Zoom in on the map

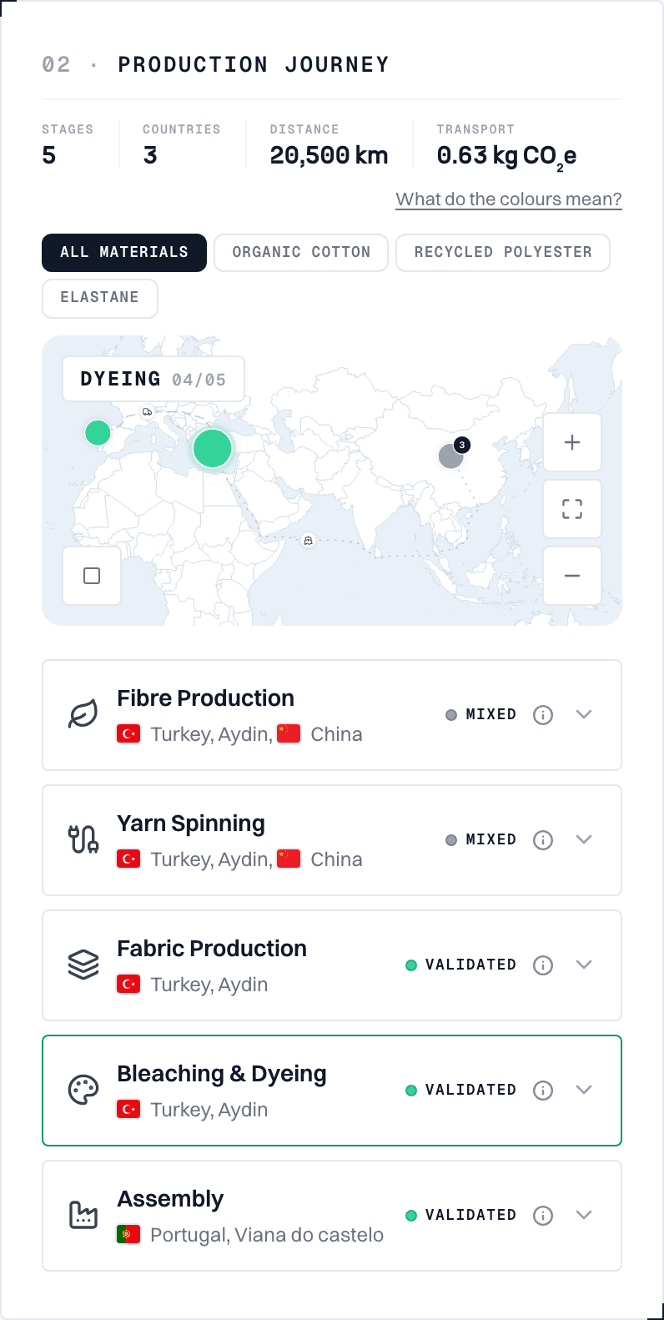(x=572, y=442)
